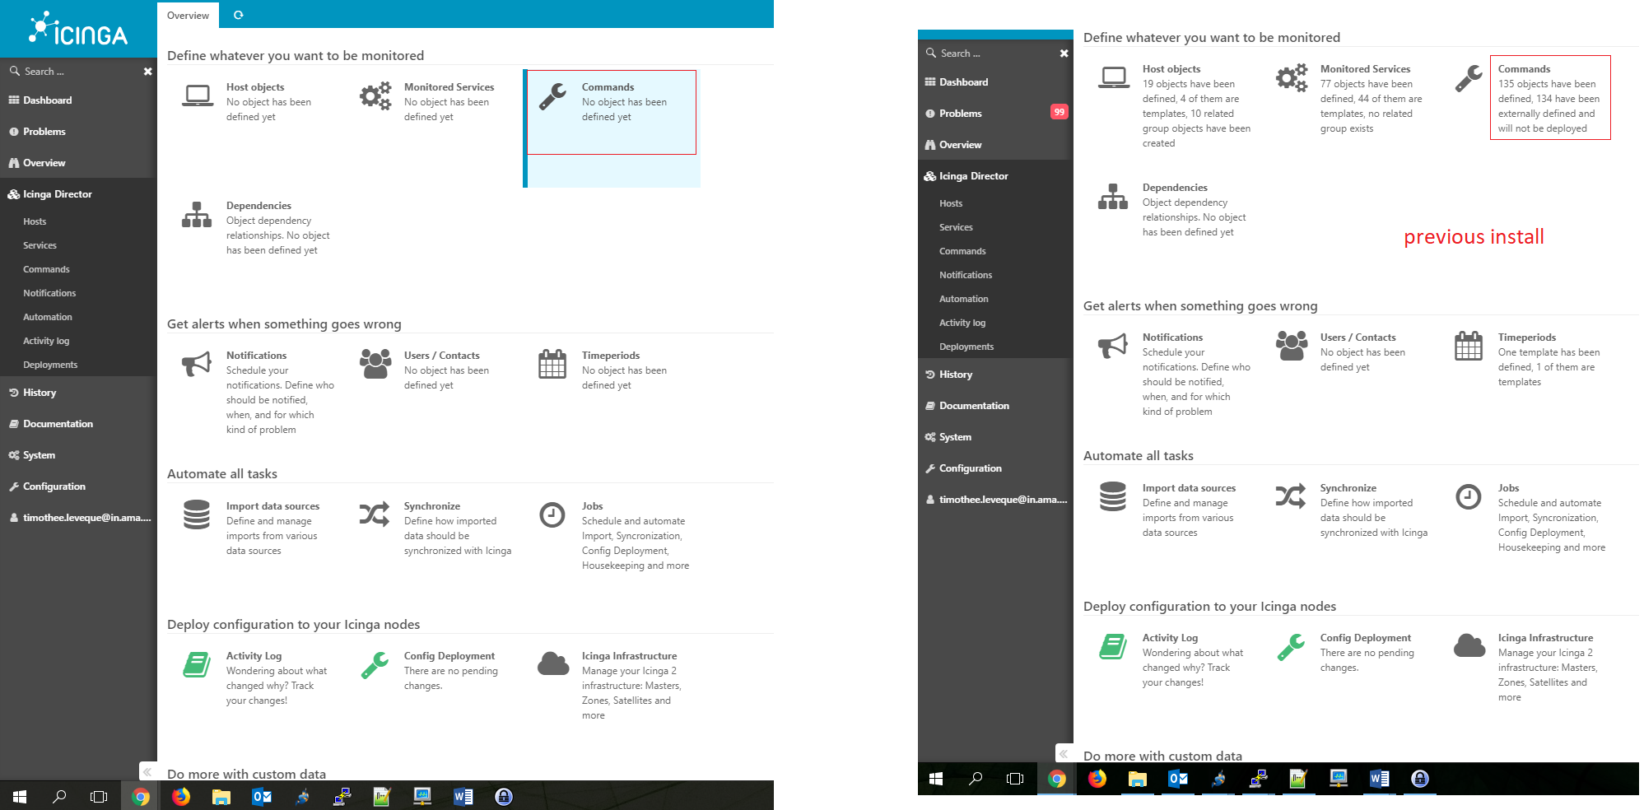This screenshot has width=1644, height=810.
Task: Open Chrome from the left taskbar
Action: coord(141,796)
